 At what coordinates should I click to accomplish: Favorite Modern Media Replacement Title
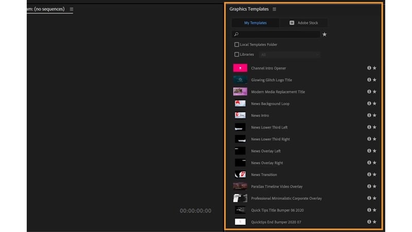pos(374,92)
